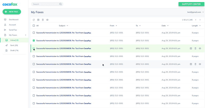Open Send Fax in the sidebar
The width and height of the screenshot is (205, 108).
(x=13, y=30)
